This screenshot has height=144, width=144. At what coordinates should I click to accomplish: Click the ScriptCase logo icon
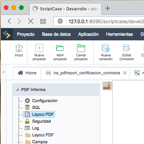(x=6, y=34)
